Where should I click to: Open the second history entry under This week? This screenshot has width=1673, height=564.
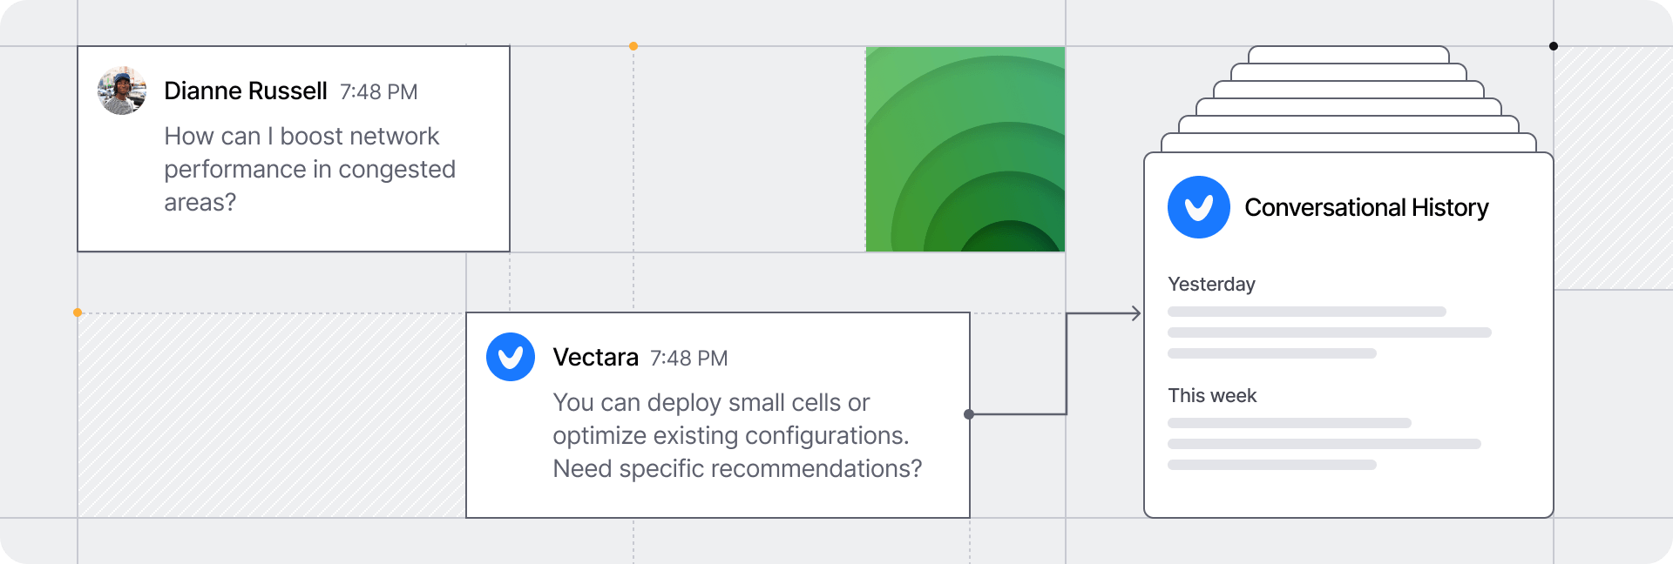(1324, 444)
